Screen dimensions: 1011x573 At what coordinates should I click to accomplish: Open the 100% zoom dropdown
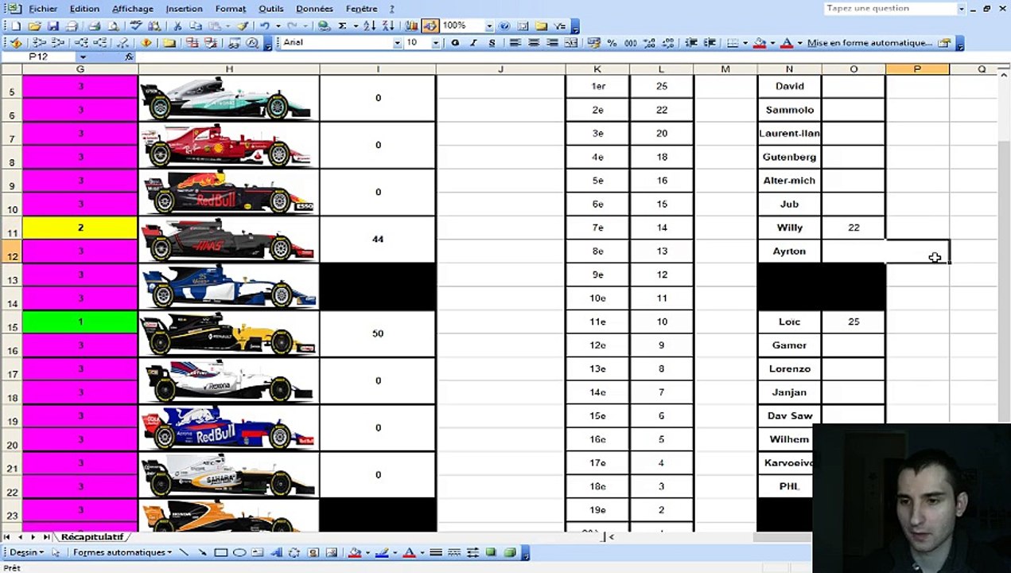pyautogui.click(x=489, y=25)
